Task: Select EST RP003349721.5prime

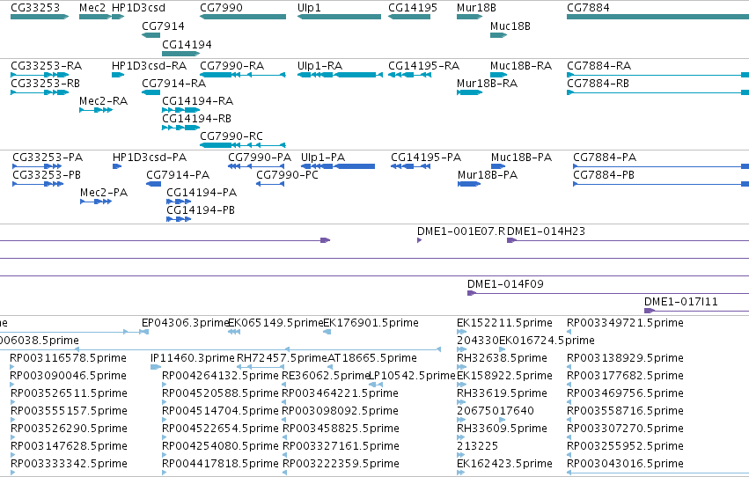Action: click(625, 323)
